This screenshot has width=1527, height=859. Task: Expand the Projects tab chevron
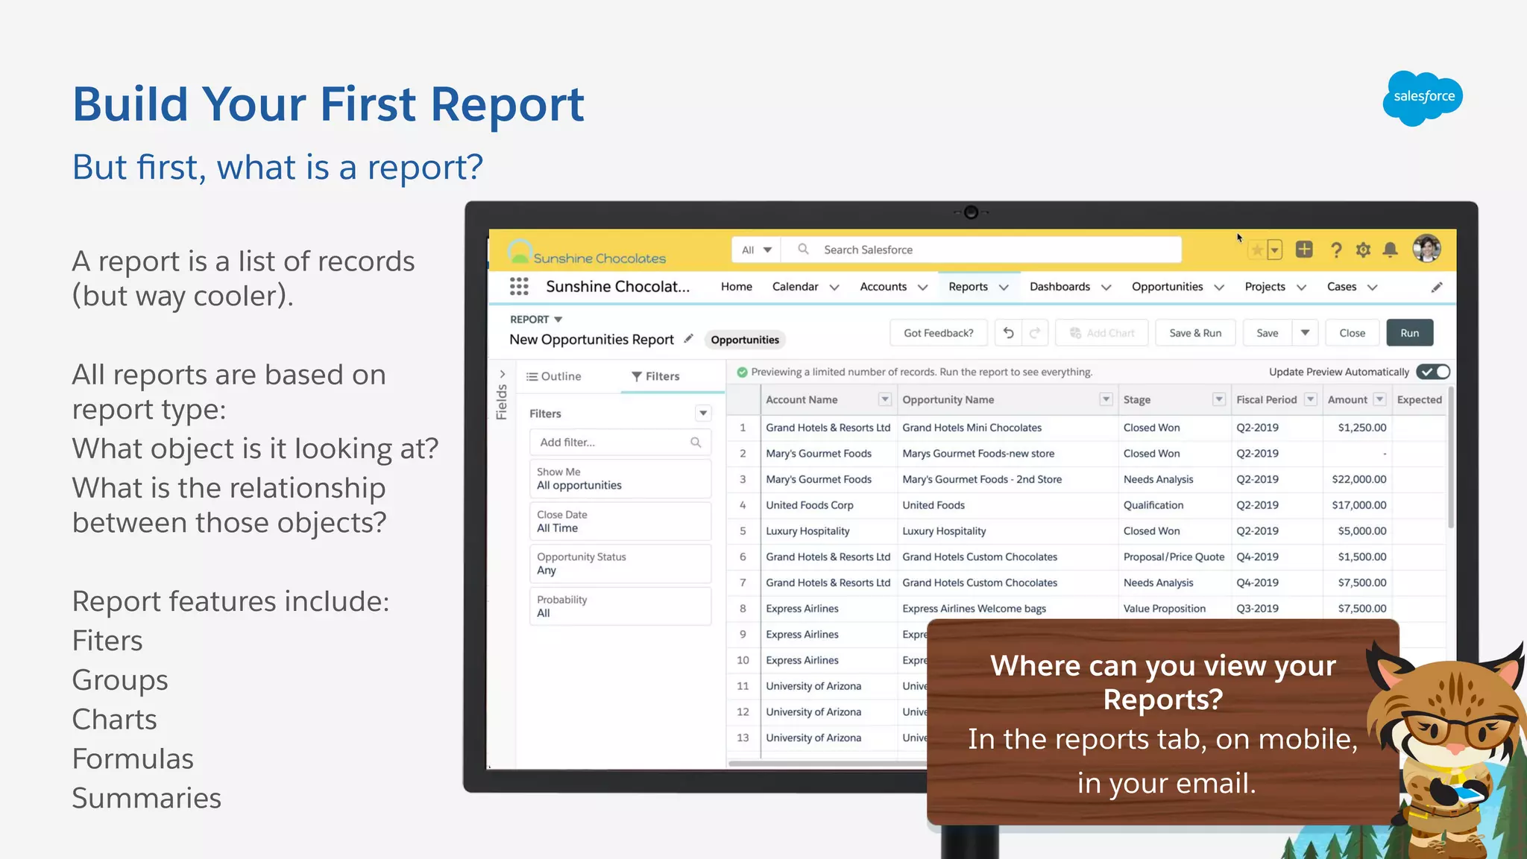[x=1301, y=288]
